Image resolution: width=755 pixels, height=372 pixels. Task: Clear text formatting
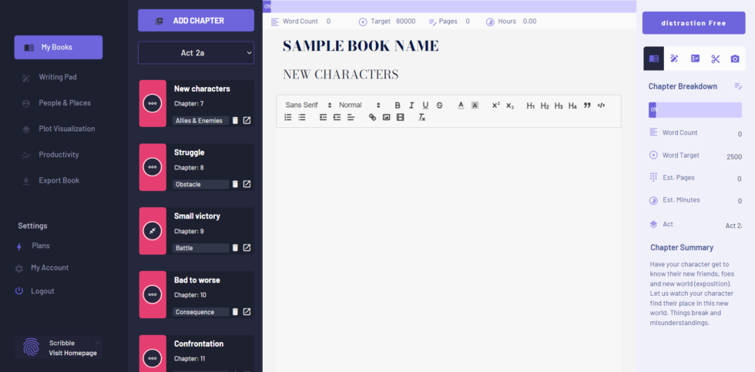pyautogui.click(x=421, y=117)
